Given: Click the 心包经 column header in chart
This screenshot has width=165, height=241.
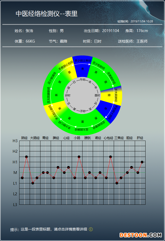Looking at the screenshot, I should (108, 138).
